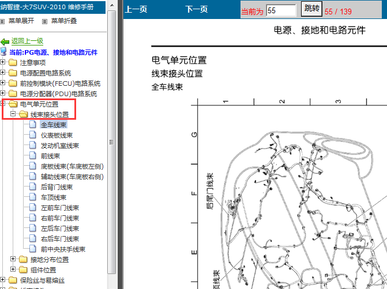Click computer icon beside 当前:PG电源、接地和电路元件
The width and height of the screenshot is (387, 289).
point(3,51)
